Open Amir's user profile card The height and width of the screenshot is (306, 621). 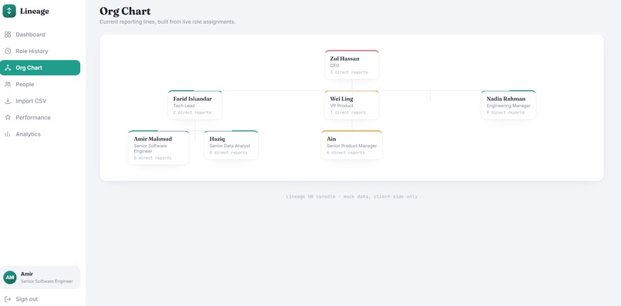40,277
